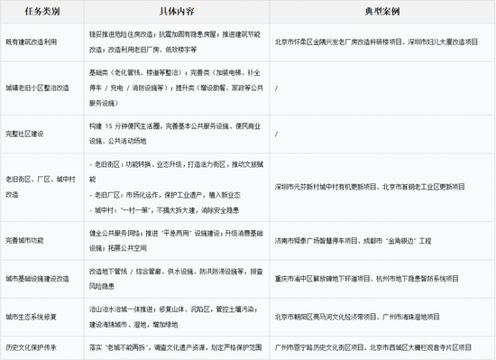
Task: Click the line 老旧厂区:市场化运作
Action: pos(165,195)
